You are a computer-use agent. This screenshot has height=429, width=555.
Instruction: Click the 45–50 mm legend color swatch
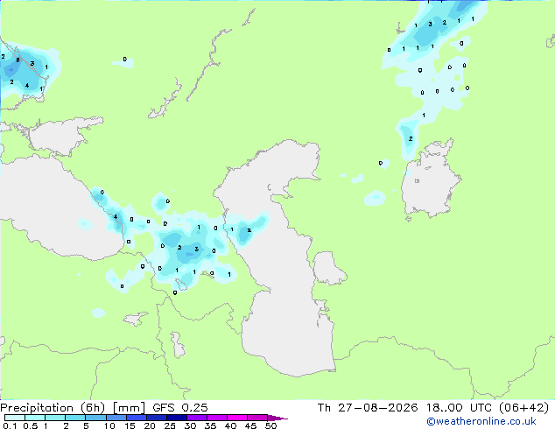click(256, 418)
